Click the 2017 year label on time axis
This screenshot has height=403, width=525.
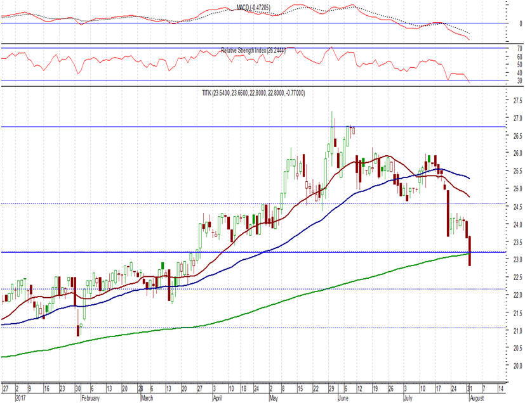click(21, 398)
